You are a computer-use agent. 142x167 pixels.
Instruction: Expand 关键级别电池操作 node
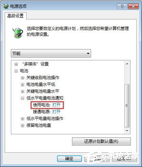tap(22, 78)
